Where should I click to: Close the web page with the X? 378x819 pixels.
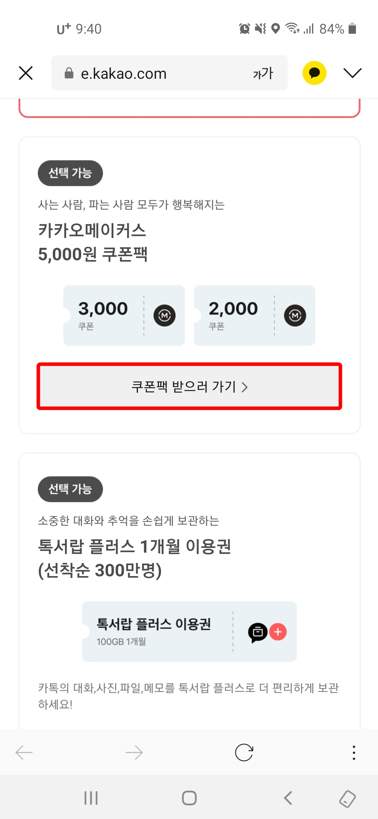pyautogui.click(x=26, y=73)
